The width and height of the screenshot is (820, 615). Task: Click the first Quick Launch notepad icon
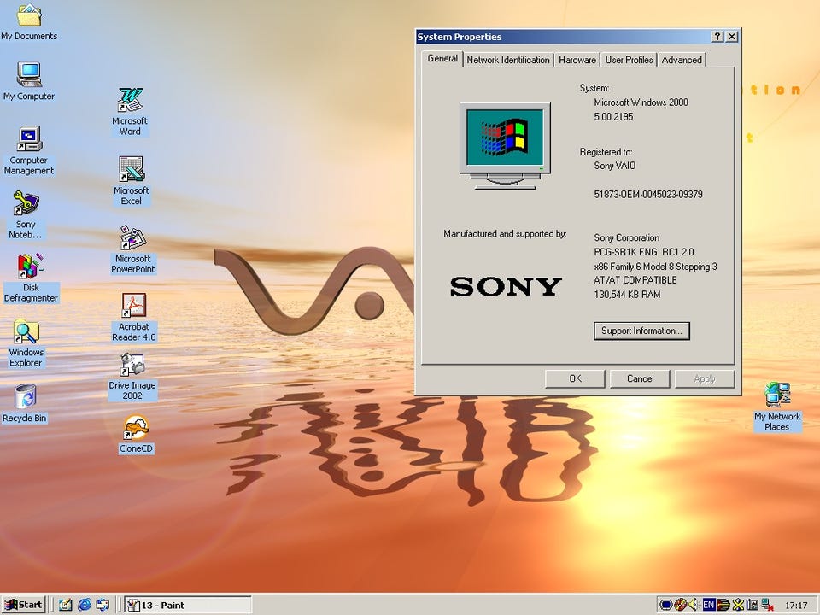coord(66,605)
